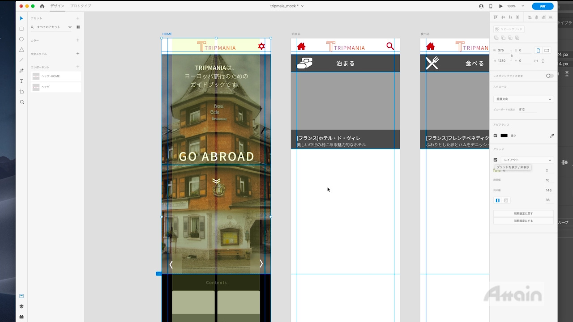This screenshot has width=573, height=322.
Task: Open the 垂直方向 scroll dropdown
Action: pos(523,99)
